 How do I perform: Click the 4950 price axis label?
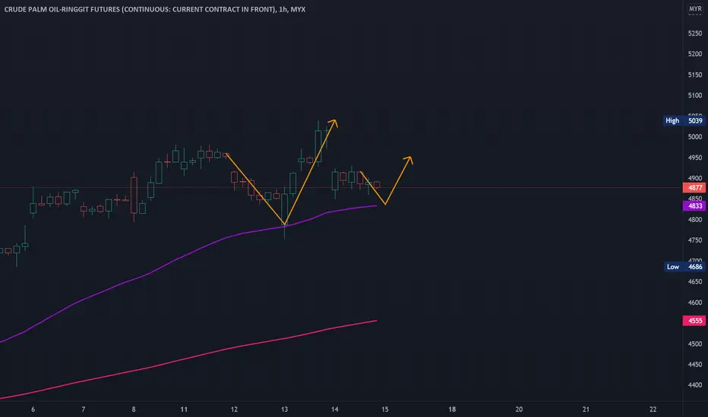pyautogui.click(x=695, y=158)
